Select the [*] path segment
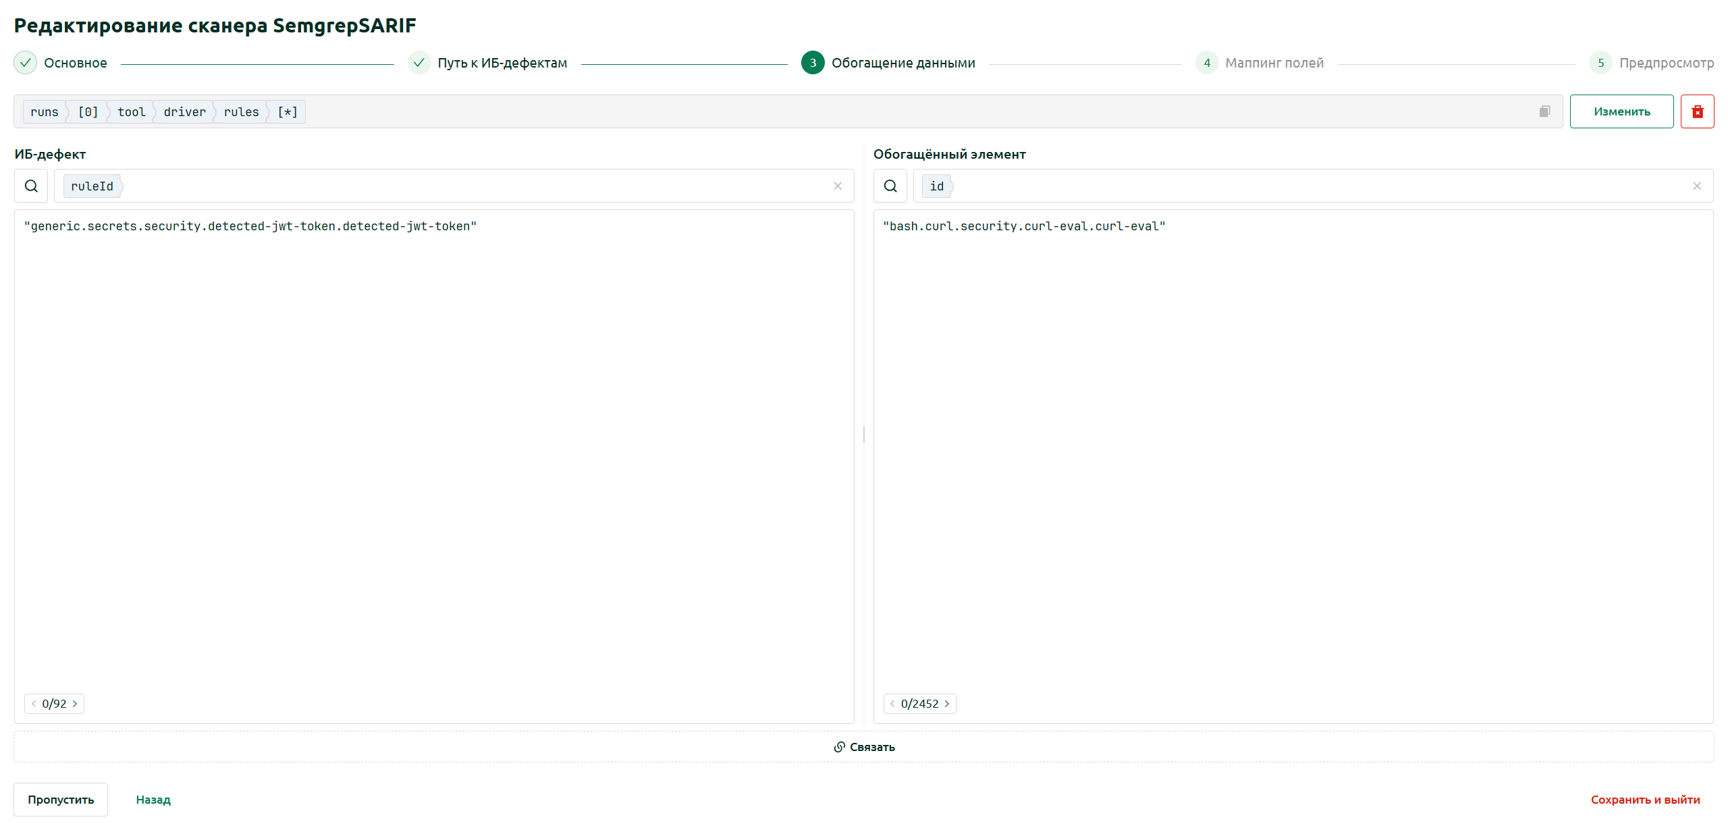 288,112
